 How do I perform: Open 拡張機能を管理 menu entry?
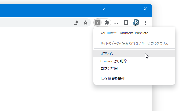coord(134,79)
